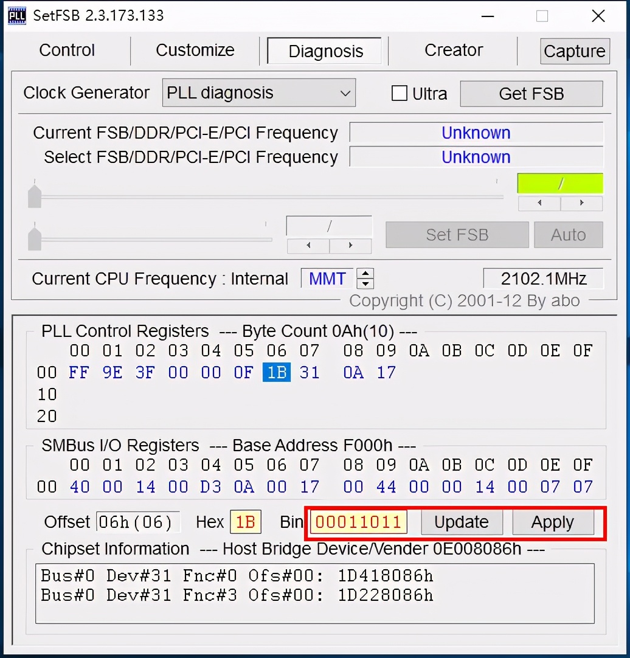Click the left arrow beside the FSB slider
The image size is (630, 658).
[x=539, y=203]
